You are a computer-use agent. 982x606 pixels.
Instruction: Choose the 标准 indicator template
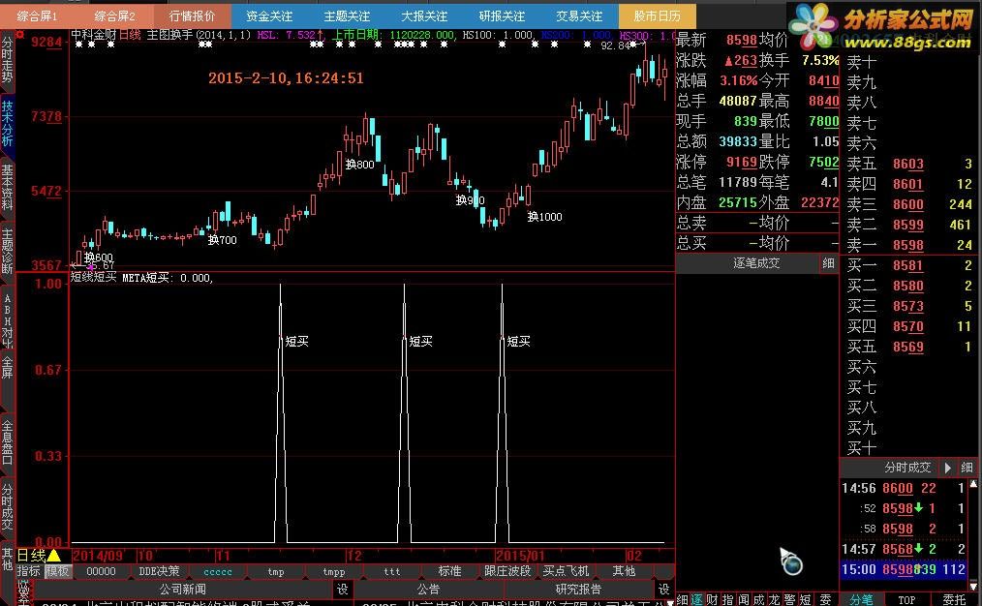click(x=449, y=571)
